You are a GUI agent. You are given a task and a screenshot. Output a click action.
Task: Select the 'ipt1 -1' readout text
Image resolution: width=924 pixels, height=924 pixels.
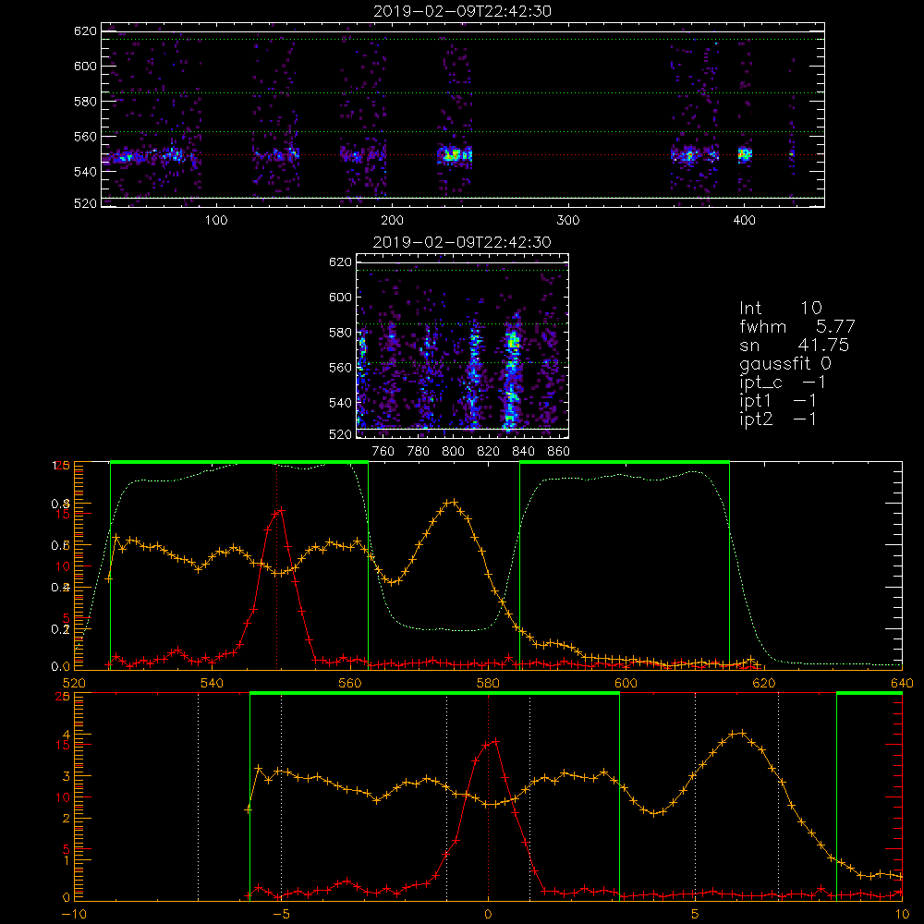click(778, 401)
